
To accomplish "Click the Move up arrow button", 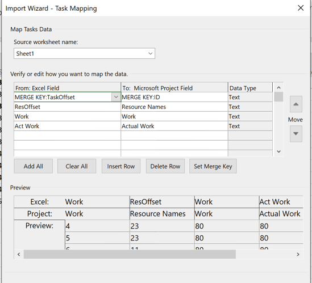I will [296, 104].
